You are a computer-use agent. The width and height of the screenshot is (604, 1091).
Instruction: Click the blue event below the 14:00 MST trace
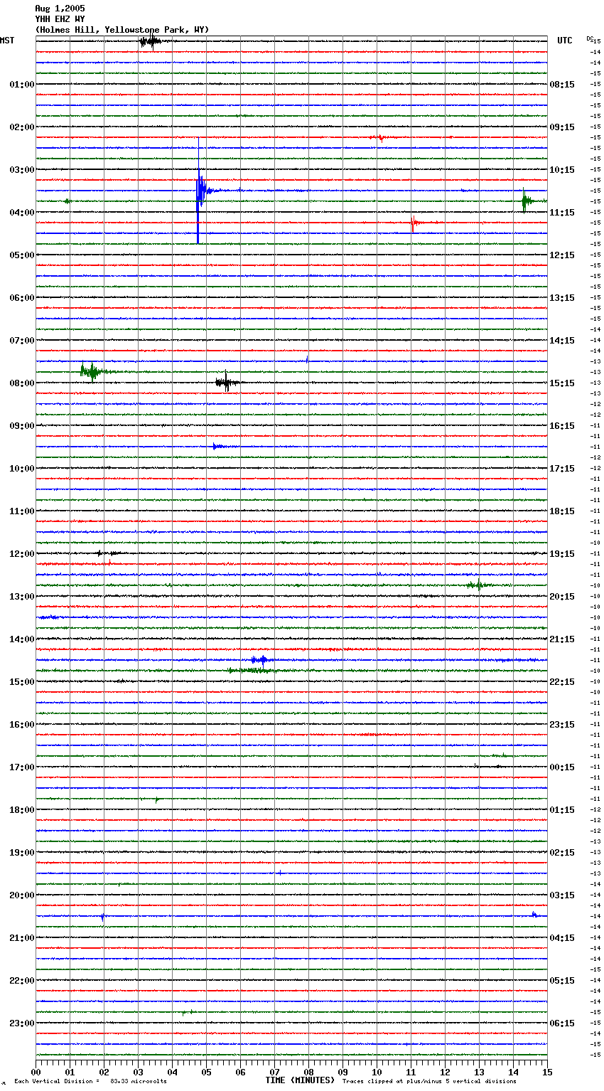coord(260,660)
